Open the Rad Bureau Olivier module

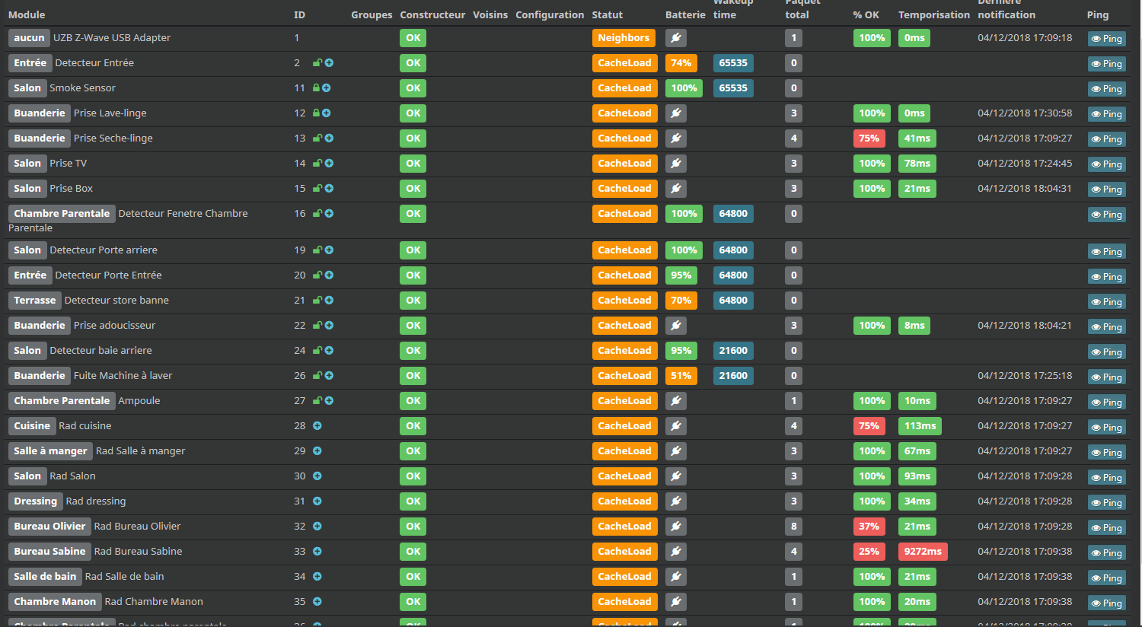[137, 527]
